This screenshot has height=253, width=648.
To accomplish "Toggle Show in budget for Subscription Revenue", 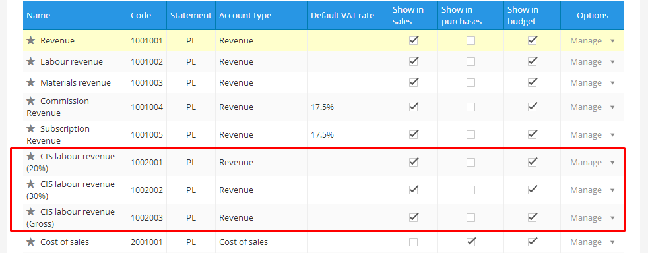I will (533, 134).
